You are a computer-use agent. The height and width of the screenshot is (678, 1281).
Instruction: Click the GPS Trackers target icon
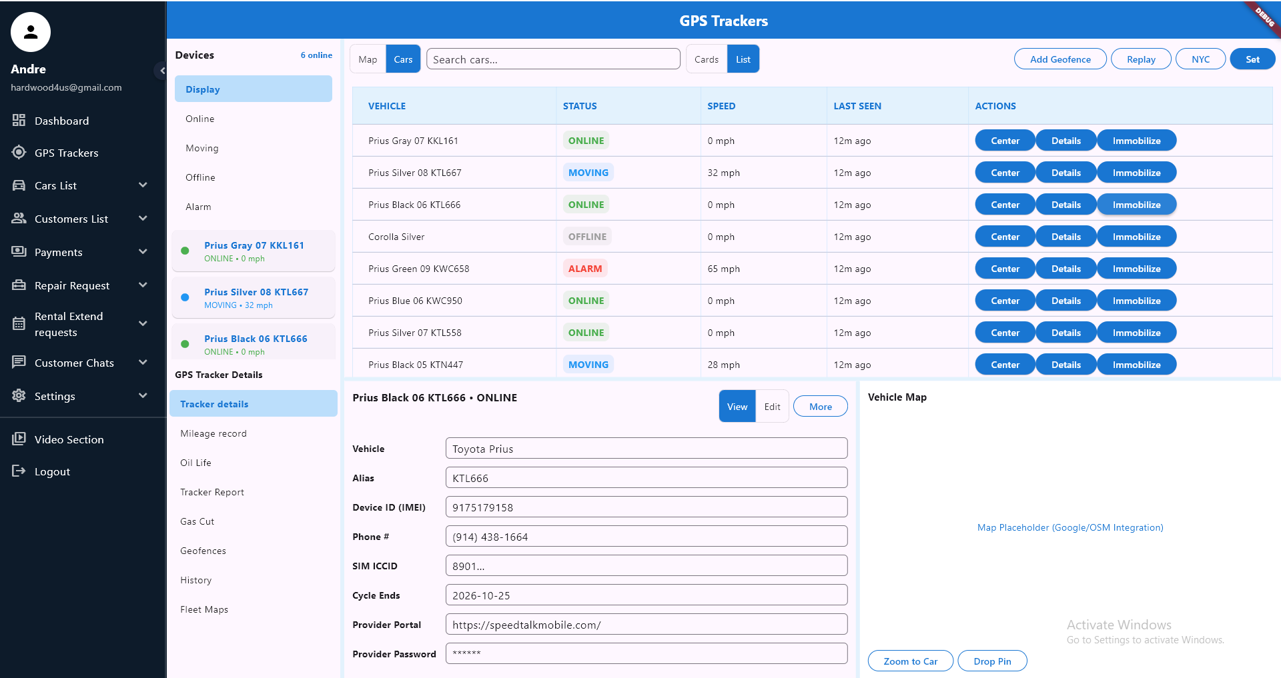[19, 153]
